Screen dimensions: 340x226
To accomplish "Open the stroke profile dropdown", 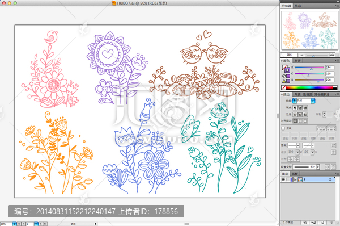I will (x=318, y=167).
